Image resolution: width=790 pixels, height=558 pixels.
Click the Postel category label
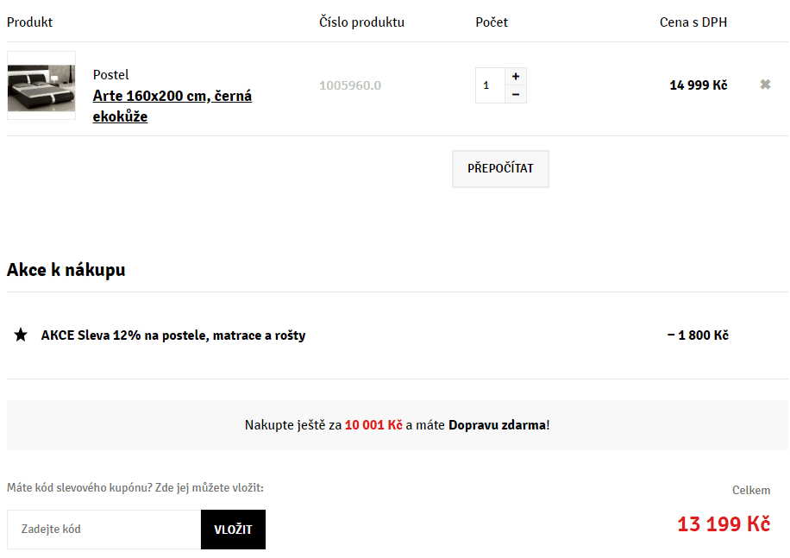110,75
